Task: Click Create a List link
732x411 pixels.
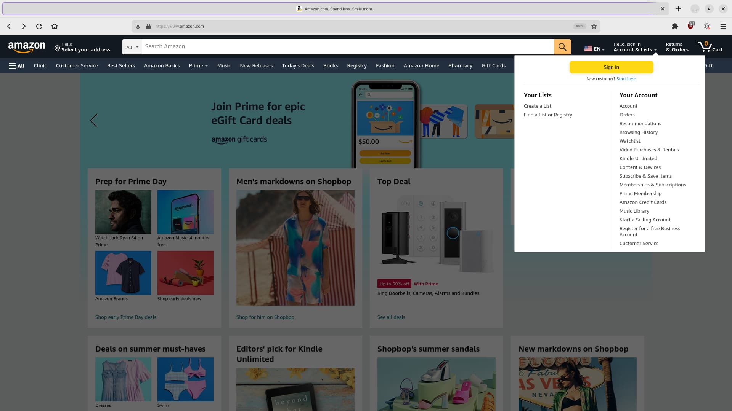Action: tap(537, 106)
